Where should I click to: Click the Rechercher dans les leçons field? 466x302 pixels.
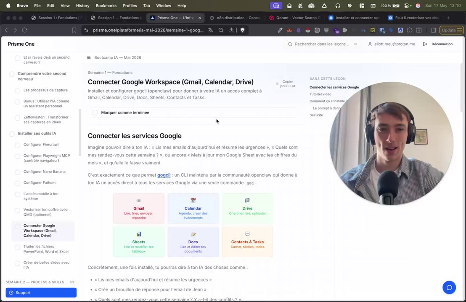pos(323,44)
